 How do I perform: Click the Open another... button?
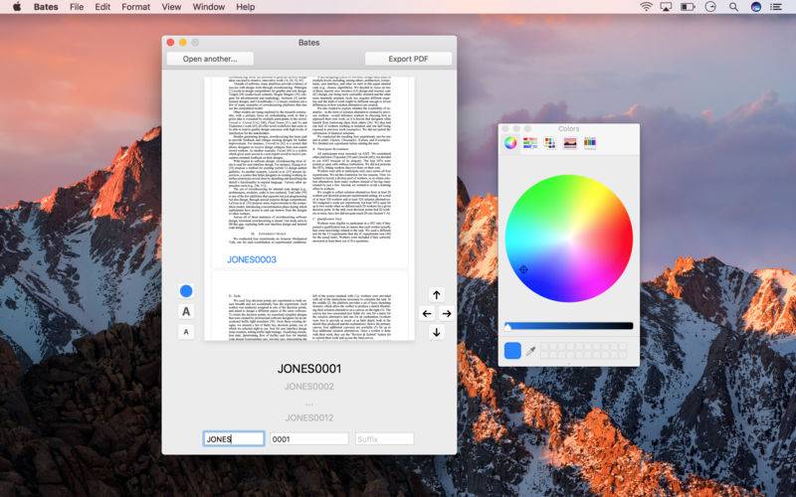(x=210, y=59)
